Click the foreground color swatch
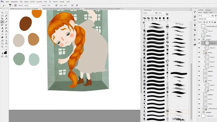This screenshot has height=122, width=217. pos(3,50)
